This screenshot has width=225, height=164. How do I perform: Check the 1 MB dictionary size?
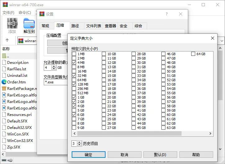[x=74, y=54]
